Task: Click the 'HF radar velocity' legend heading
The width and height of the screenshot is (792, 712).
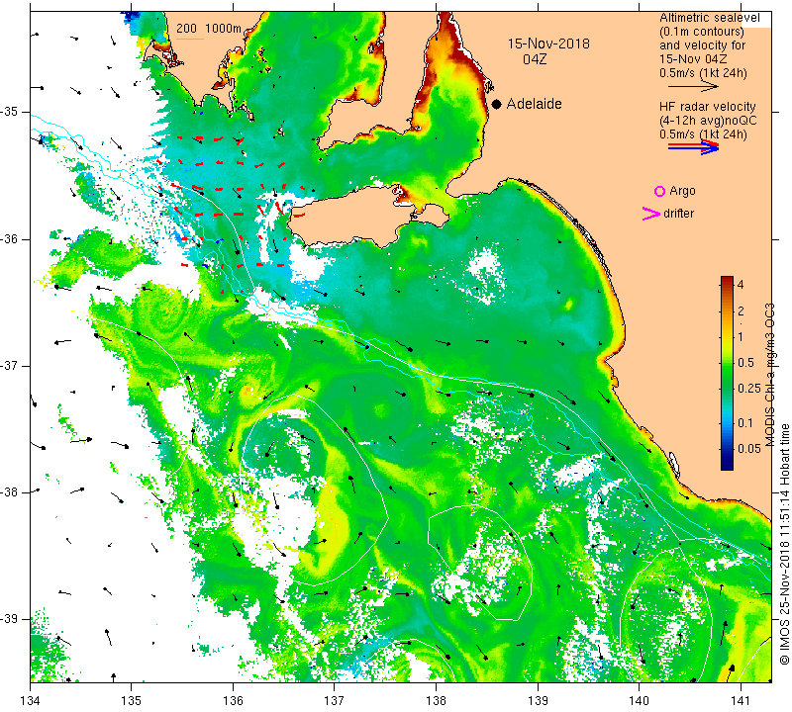Action: click(x=707, y=107)
